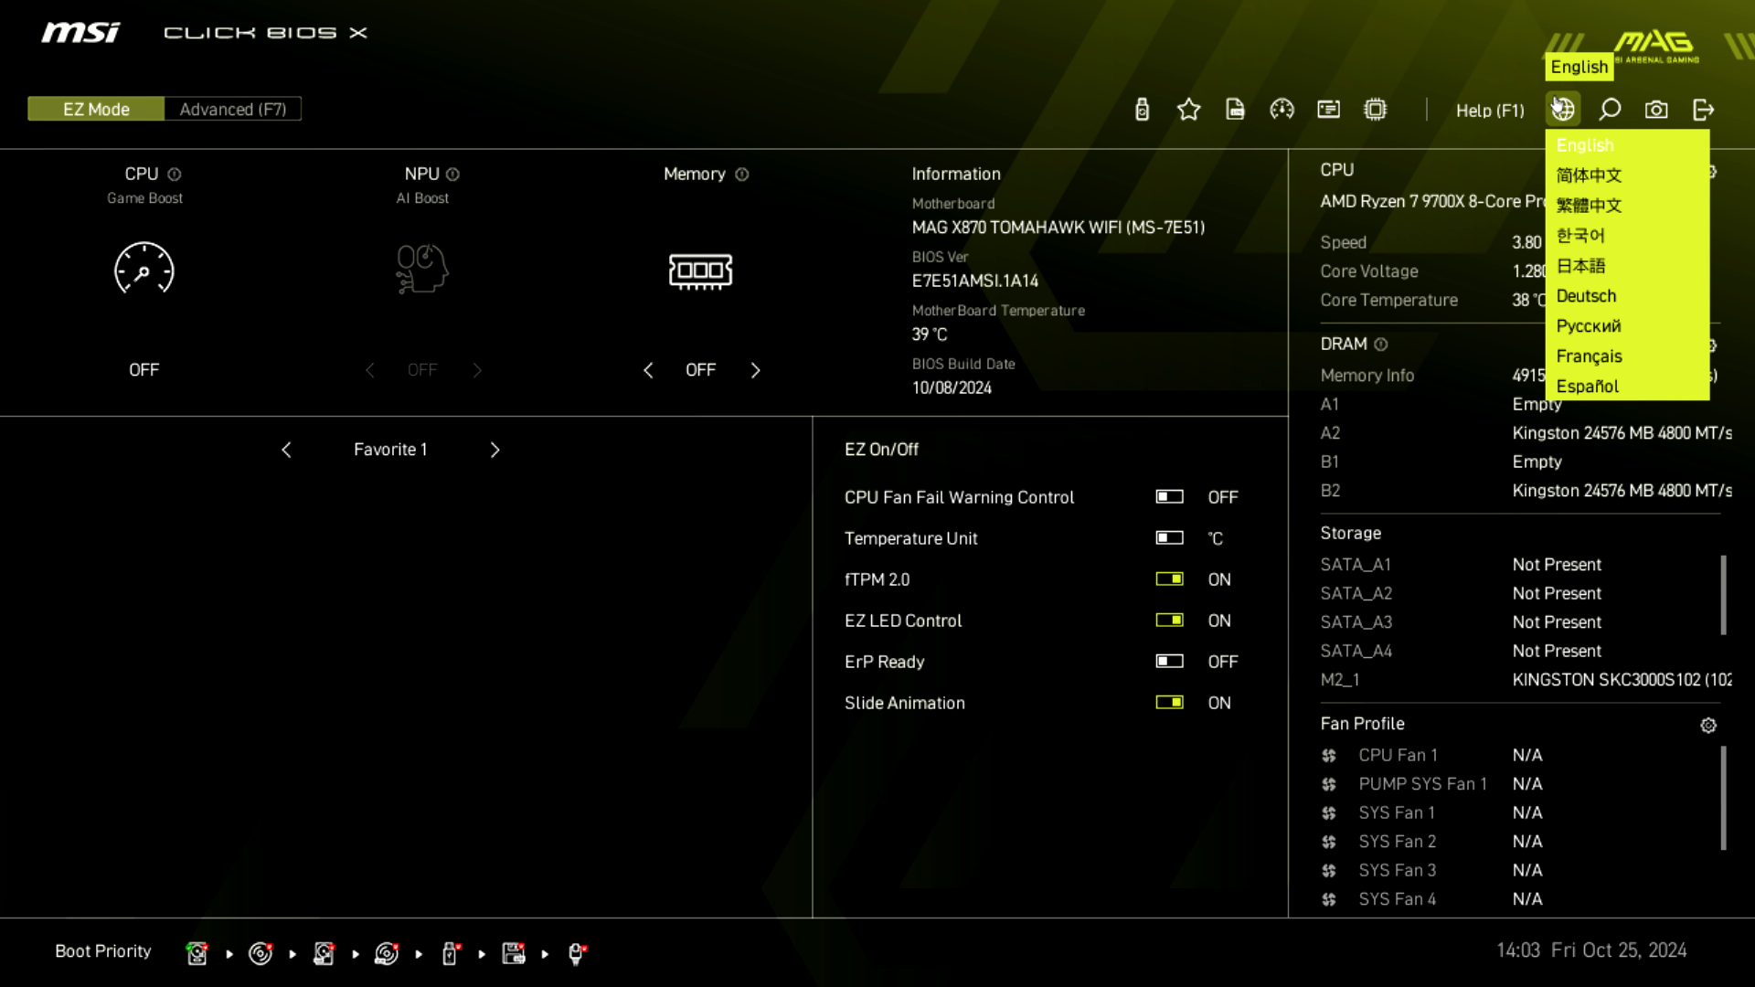Viewport: 1755px width, 987px height.
Task: Switch to Advanced F7 mode tab
Action: click(231, 109)
